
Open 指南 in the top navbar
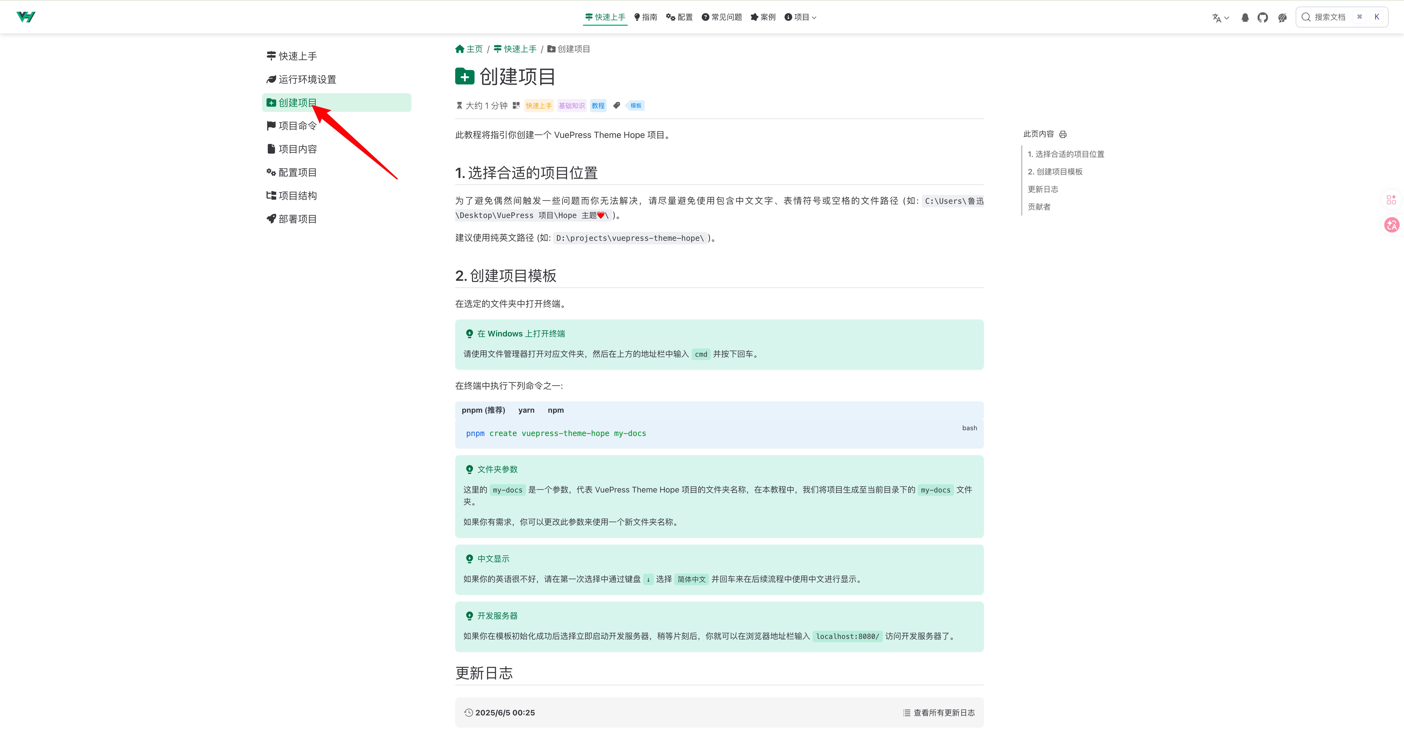(645, 17)
